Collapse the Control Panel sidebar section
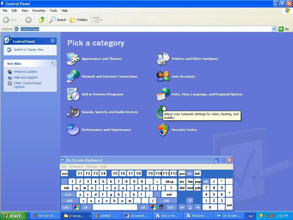 53,41
